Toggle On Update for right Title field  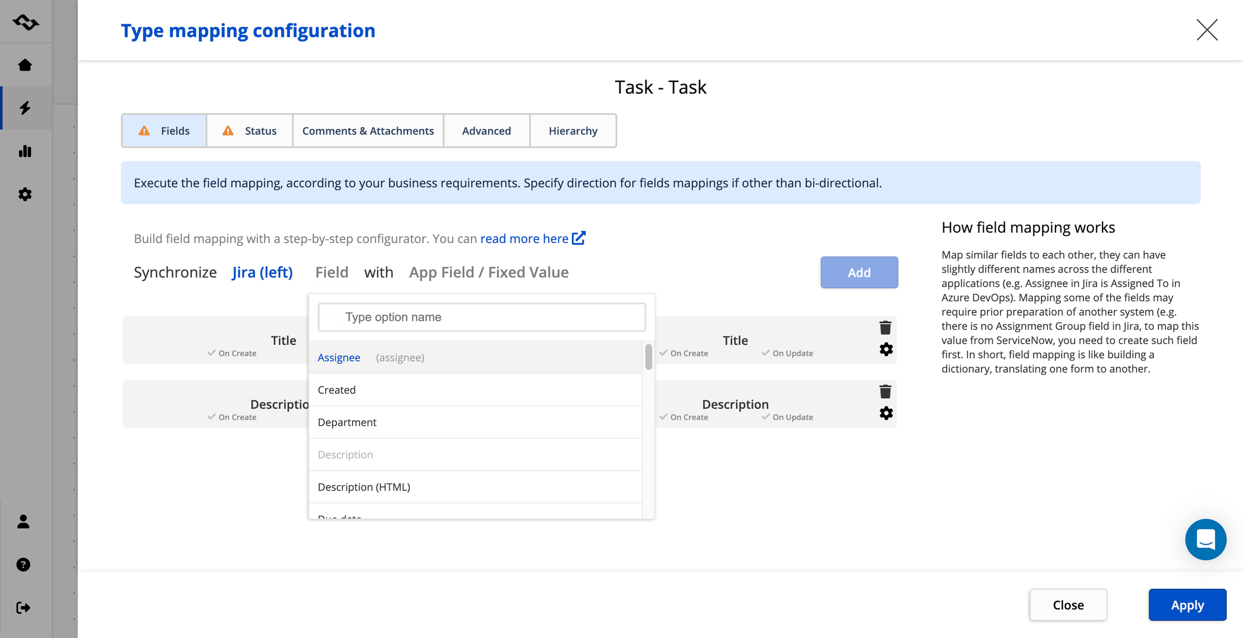(x=787, y=353)
